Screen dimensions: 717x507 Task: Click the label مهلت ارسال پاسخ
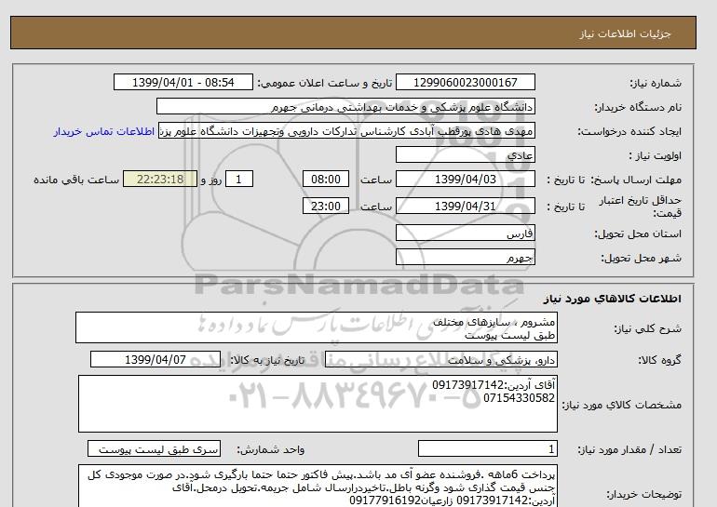tap(637, 180)
